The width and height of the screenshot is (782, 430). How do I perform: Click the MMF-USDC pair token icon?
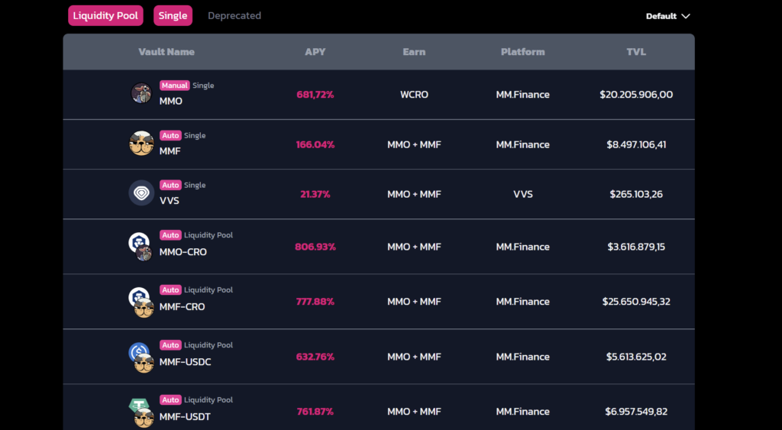click(x=141, y=357)
